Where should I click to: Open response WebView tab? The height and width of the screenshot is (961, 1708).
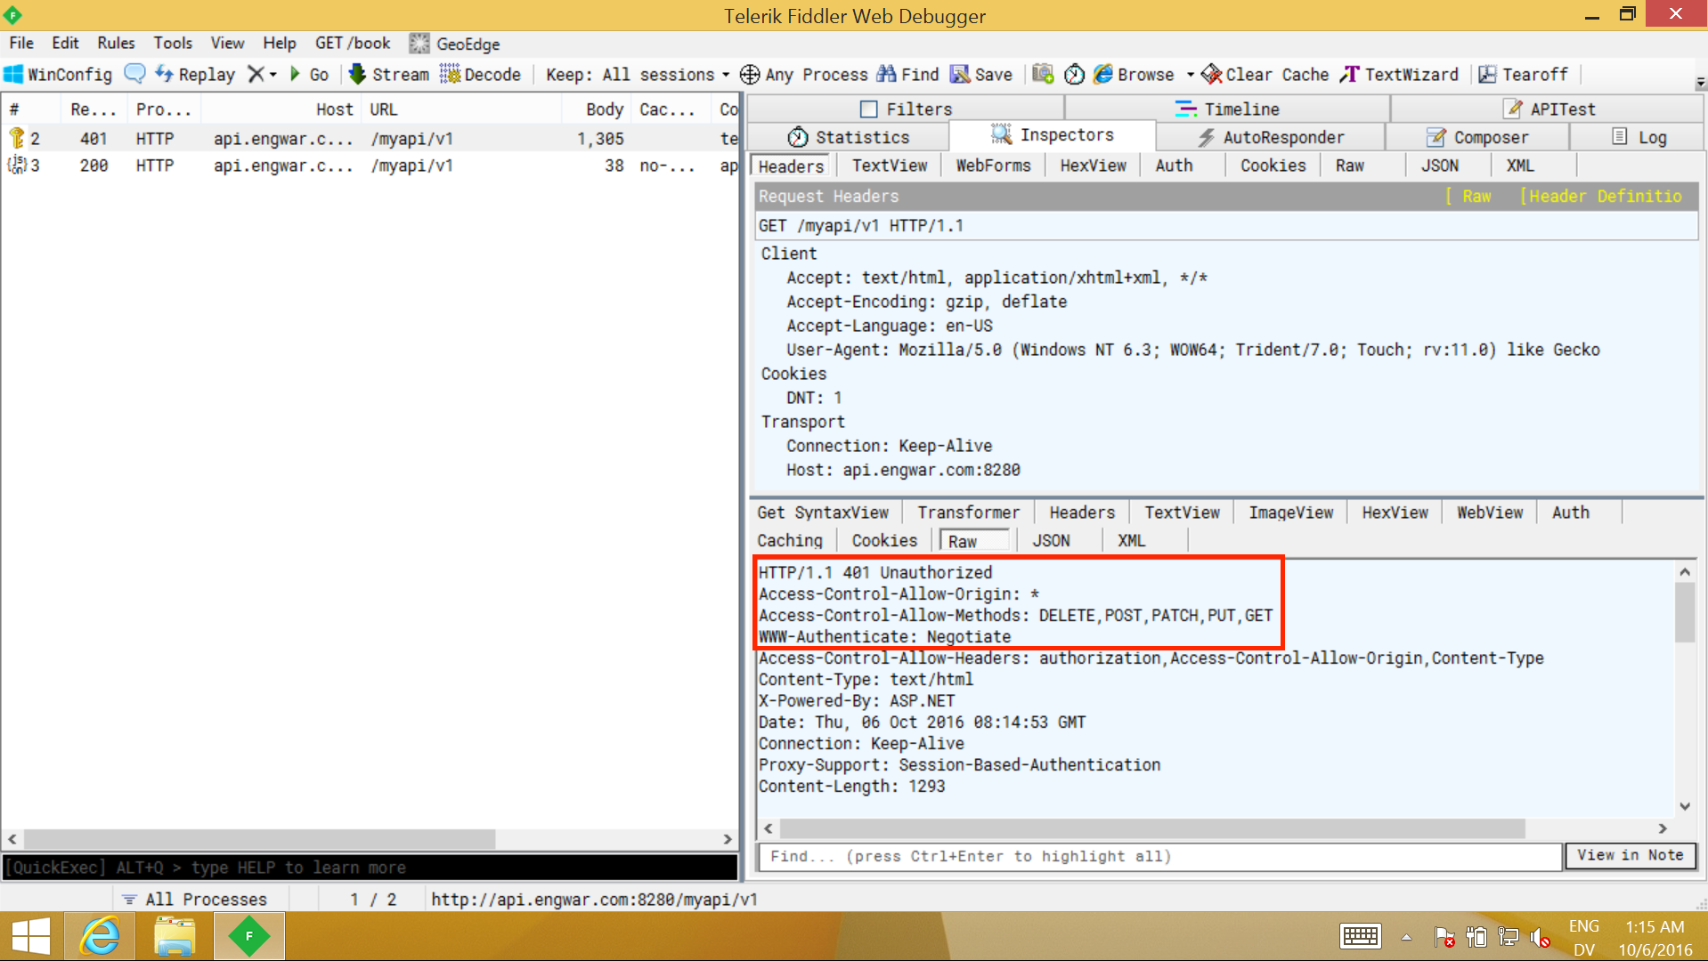pos(1489,513)
